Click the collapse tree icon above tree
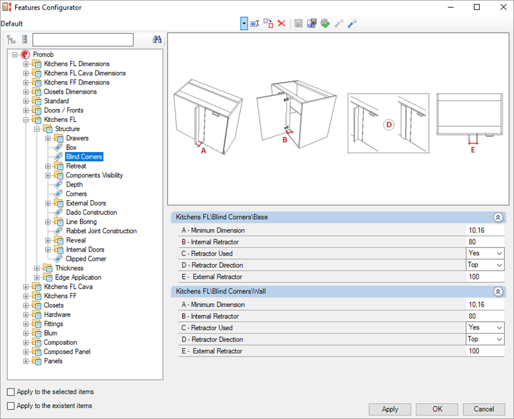Viewport: 514px width, 419px height. 24,39
